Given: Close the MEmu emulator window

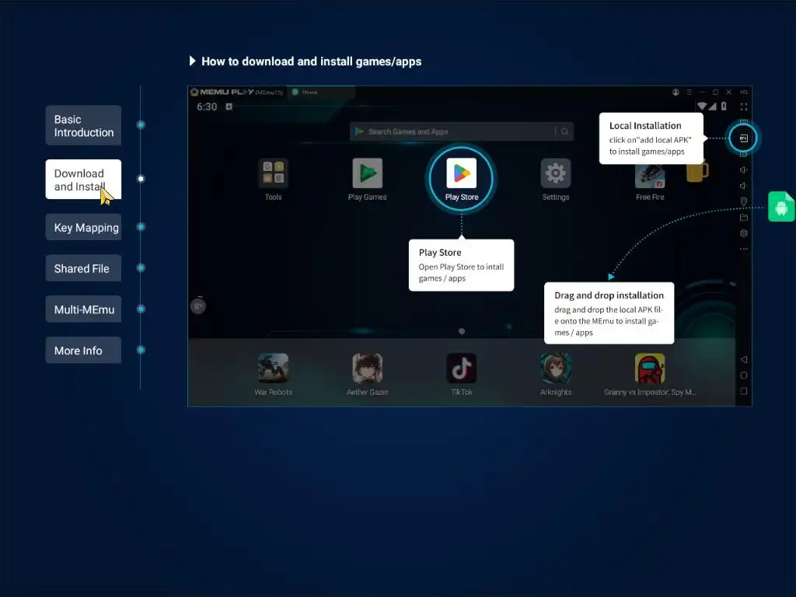Looking at the screenshot, I should point(728,92).
